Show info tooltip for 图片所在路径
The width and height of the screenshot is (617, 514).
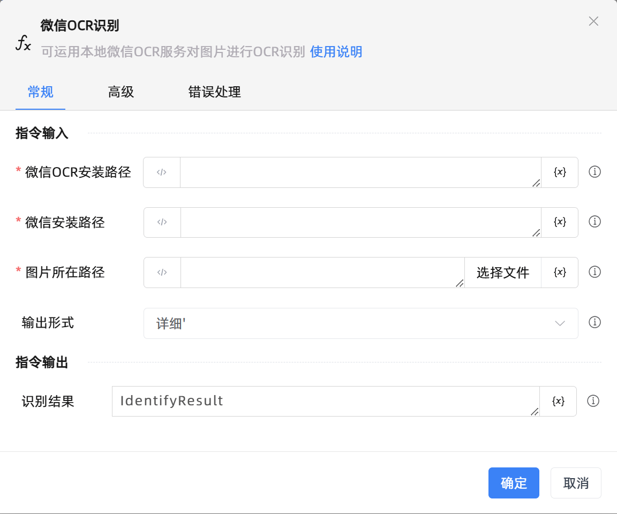595,272
